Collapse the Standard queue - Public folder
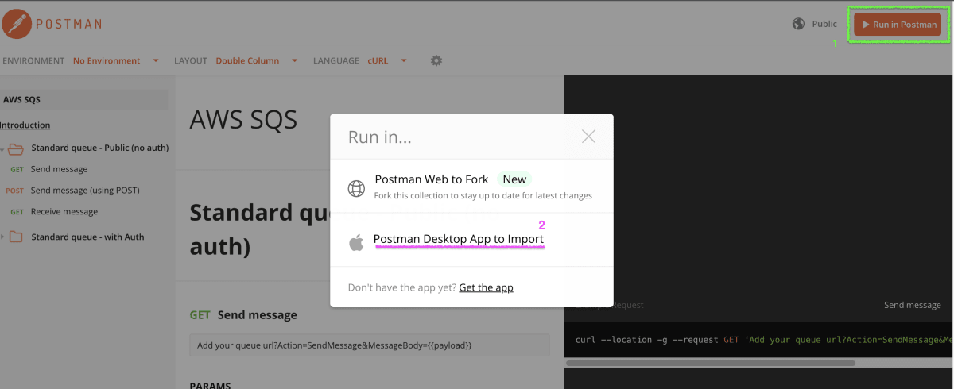Image resolution: width=954 pixels, height=389 pixels. coord(3,149)
